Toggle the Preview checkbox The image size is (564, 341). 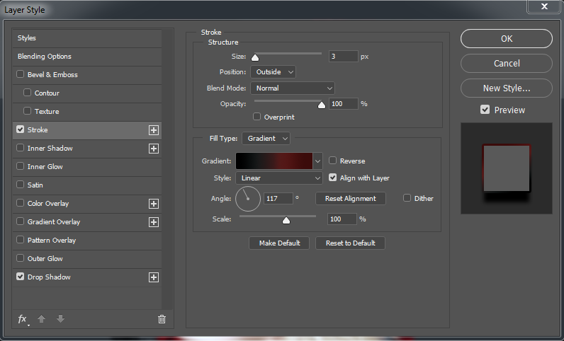(x=485, y=110)
